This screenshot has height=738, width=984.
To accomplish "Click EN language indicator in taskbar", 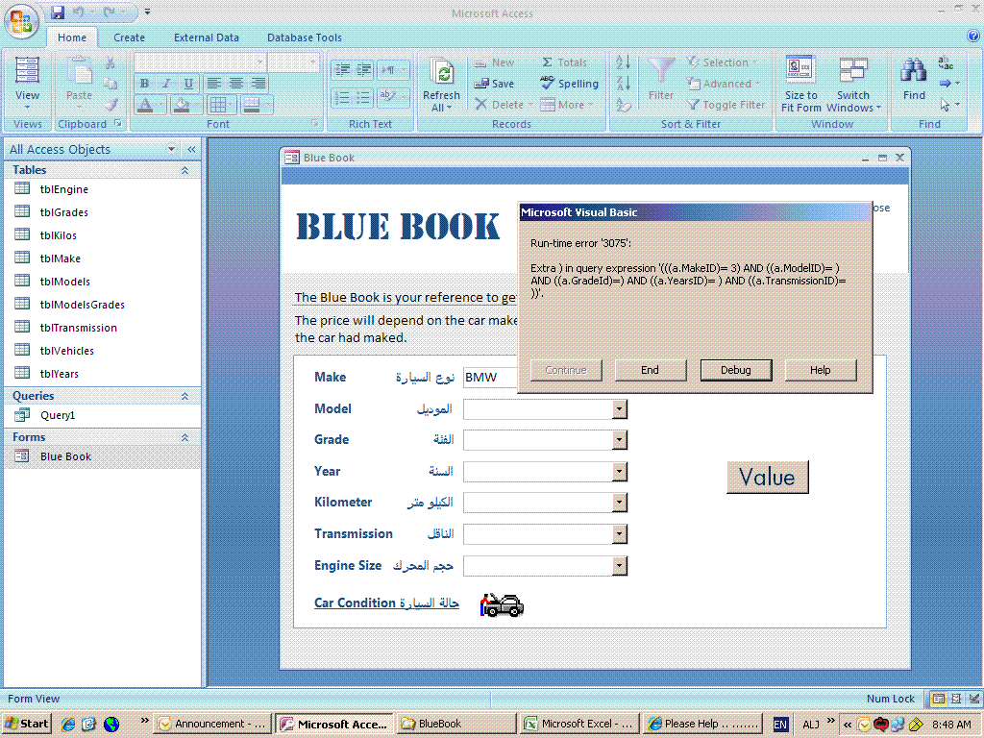I will (780, 725).
